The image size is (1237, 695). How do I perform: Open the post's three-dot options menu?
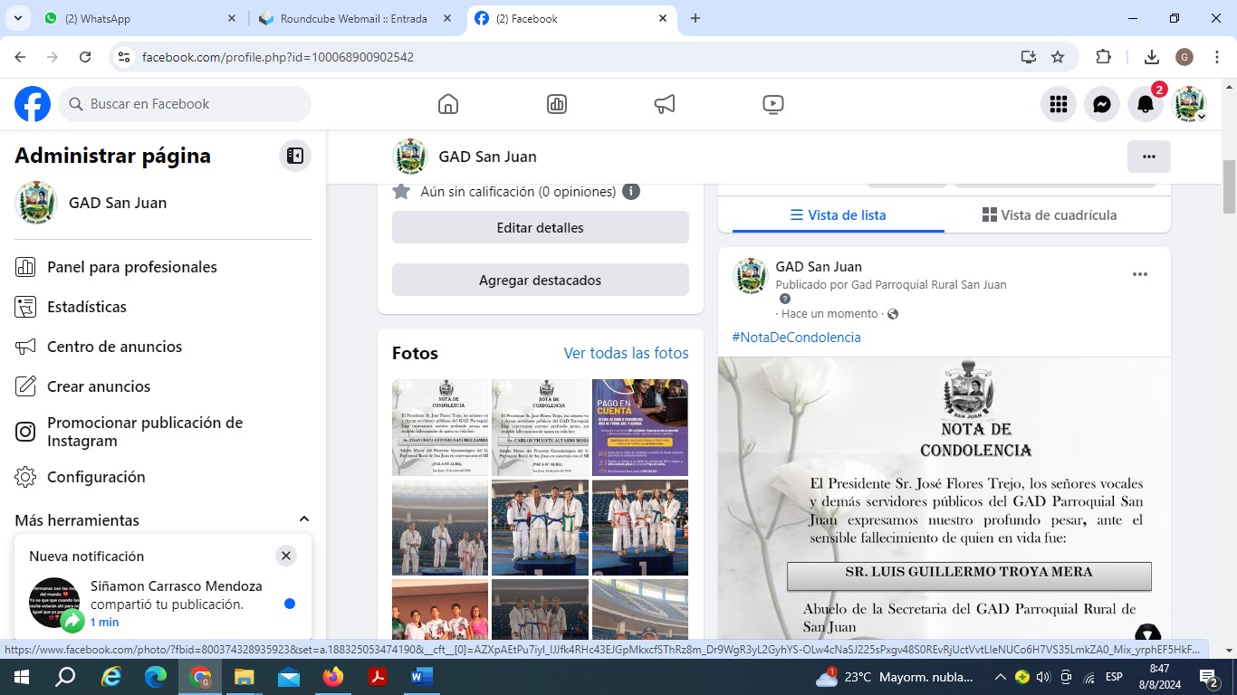(1140, 274)
